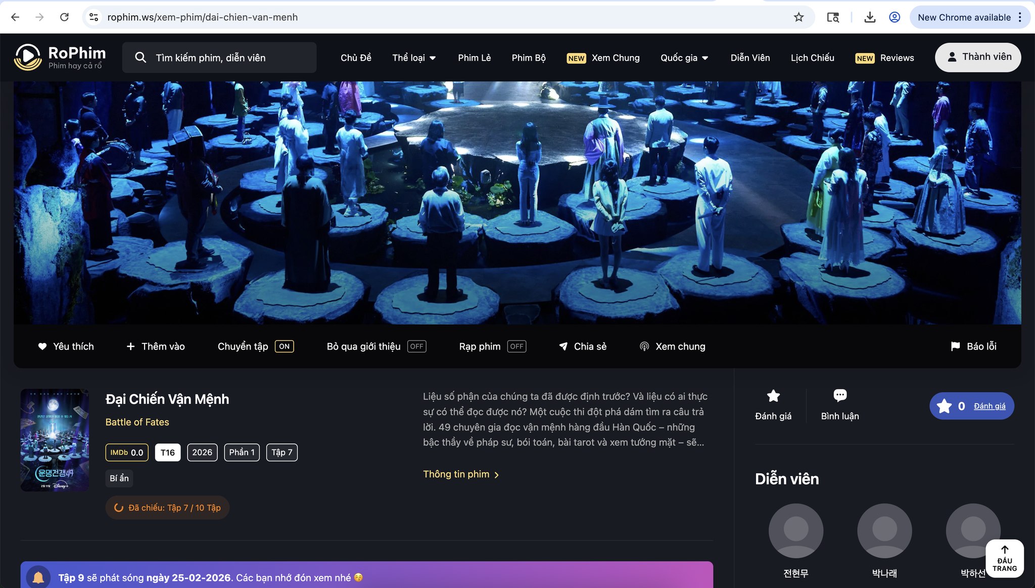Toggle Chuyển tập ON switch
Image resolution: width=1035 pixels, height=588 pixels.
[285, 346]
